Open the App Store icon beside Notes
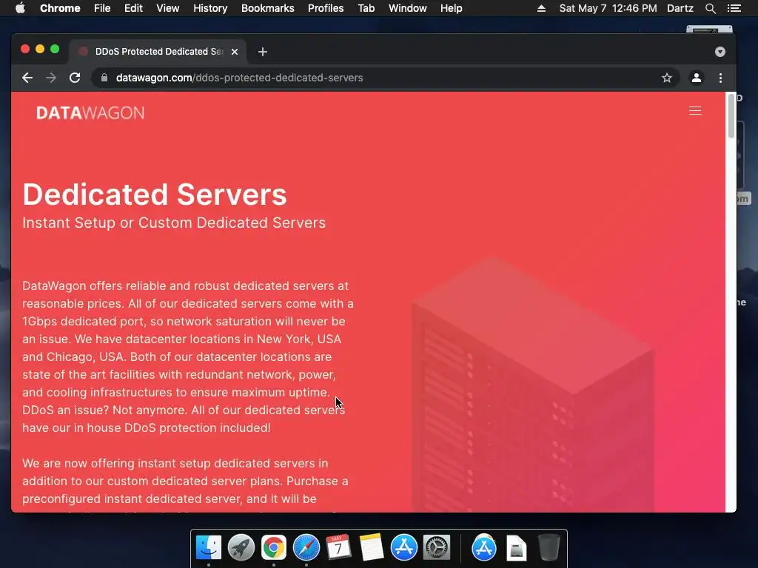Image resolution: width=758 pixels, height=568 pixels. [x=403, y=548]
